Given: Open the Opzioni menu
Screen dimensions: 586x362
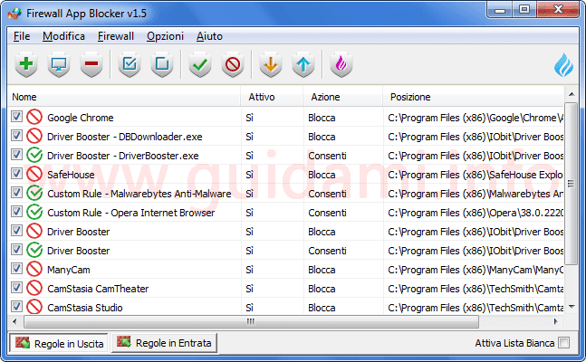Looking at the screenshot, I should point(165,36).
